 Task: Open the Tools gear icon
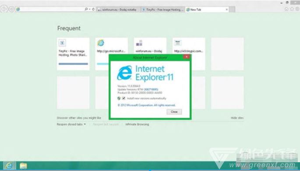pyautogui.click(x=297, y=9)
